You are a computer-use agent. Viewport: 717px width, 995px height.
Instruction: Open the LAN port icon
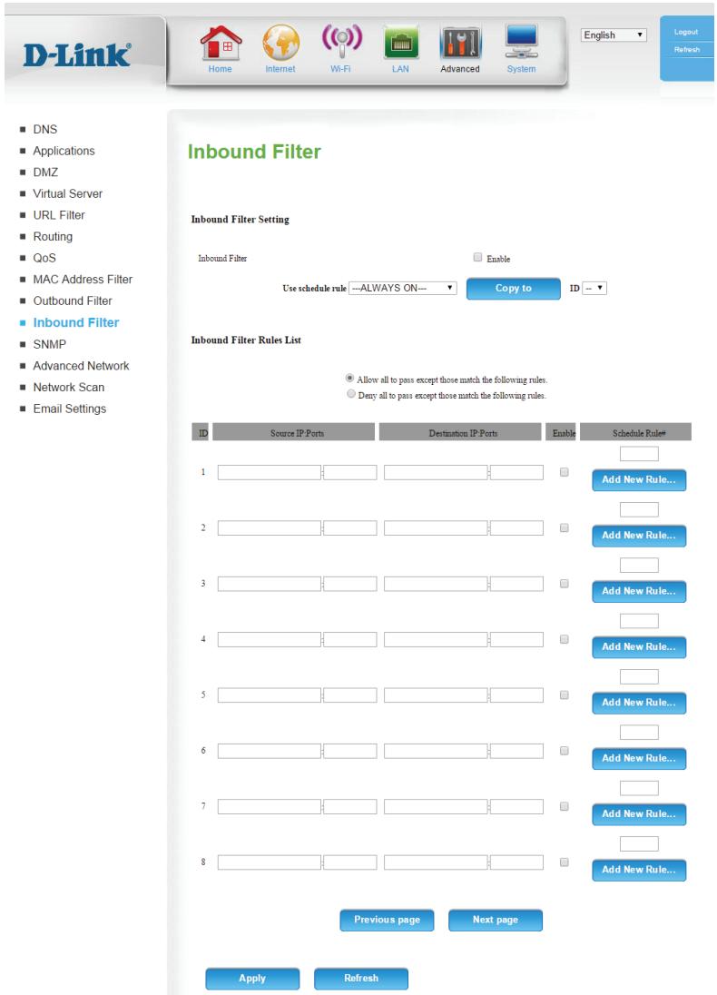click(x=400, y=43)
